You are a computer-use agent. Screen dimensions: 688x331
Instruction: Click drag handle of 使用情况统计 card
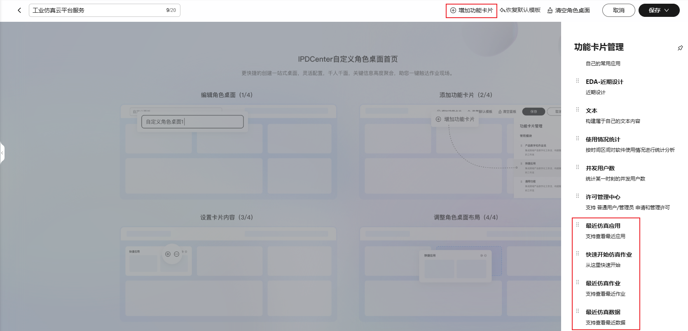578,139
